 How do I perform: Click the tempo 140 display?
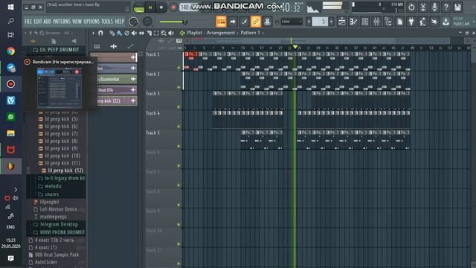tap(185, 7)
